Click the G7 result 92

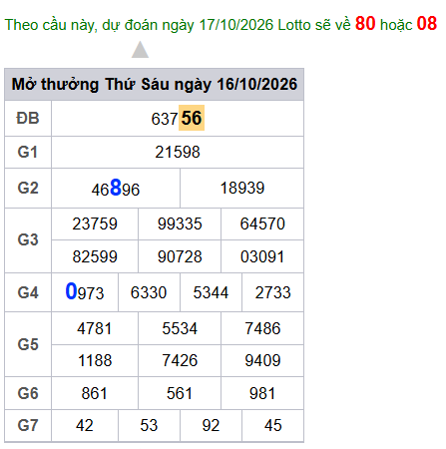(x=211, y=425)
